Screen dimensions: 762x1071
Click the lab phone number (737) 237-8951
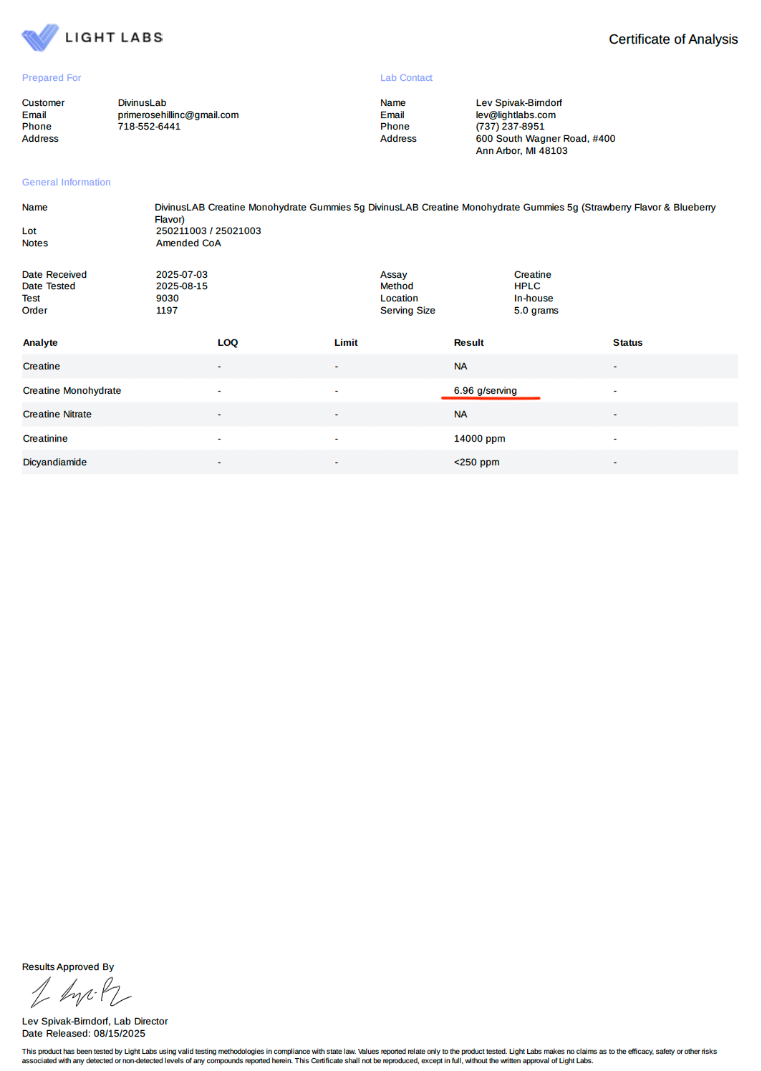coord(510,127)
